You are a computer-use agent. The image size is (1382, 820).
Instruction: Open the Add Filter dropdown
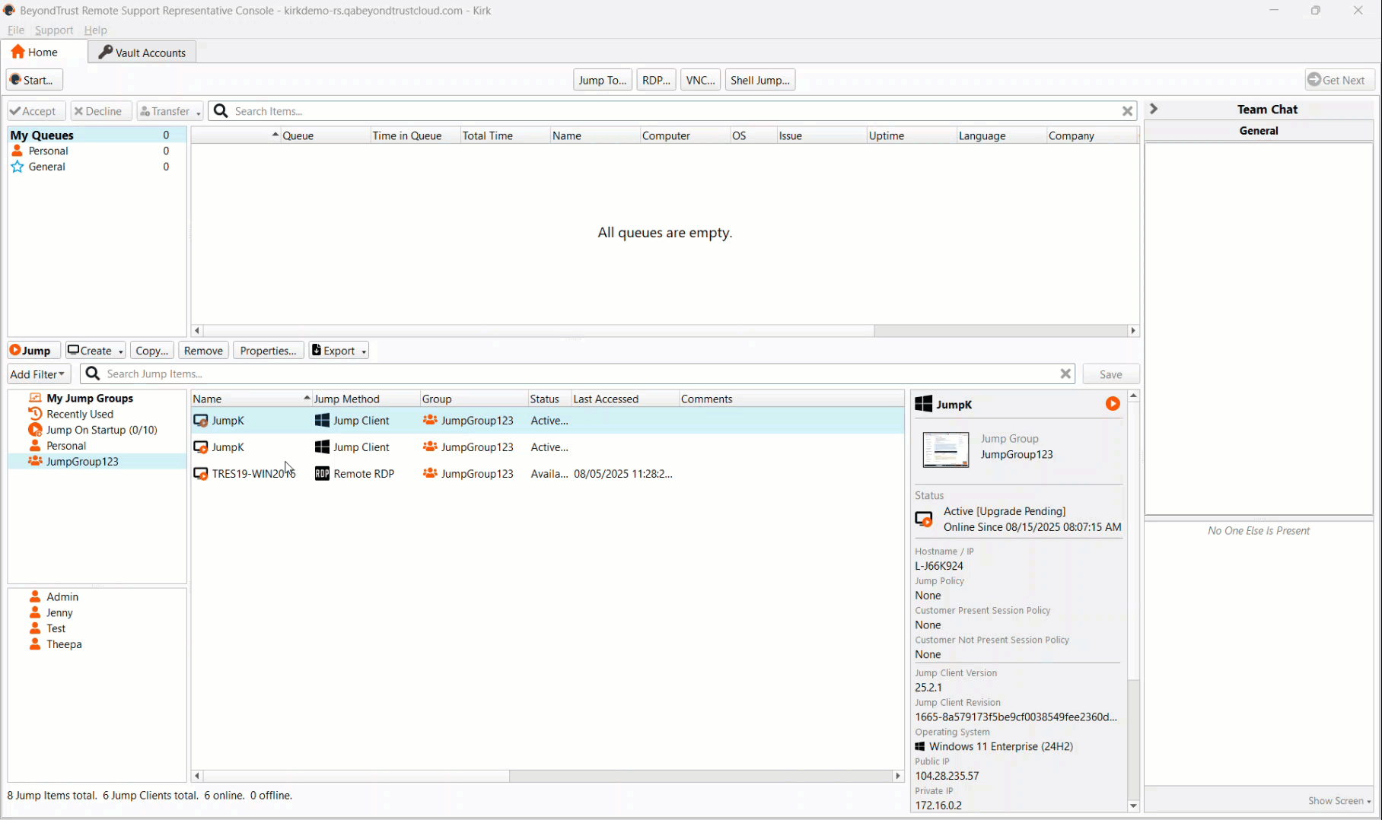[38, 374]
